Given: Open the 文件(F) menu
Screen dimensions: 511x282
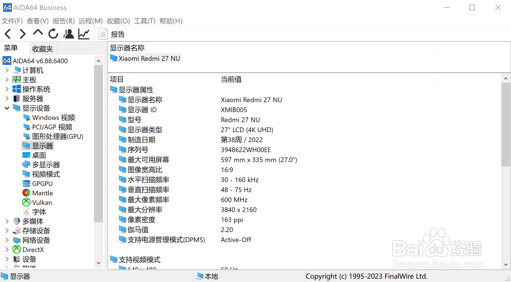Looking at the screenshot, I should (12, 21).
